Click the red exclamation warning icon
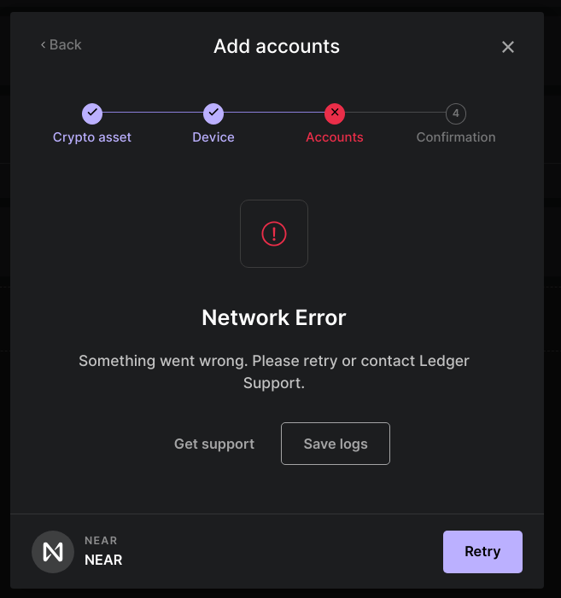The height and width of the screenshot is (598, 561). (x=274, y=234)
